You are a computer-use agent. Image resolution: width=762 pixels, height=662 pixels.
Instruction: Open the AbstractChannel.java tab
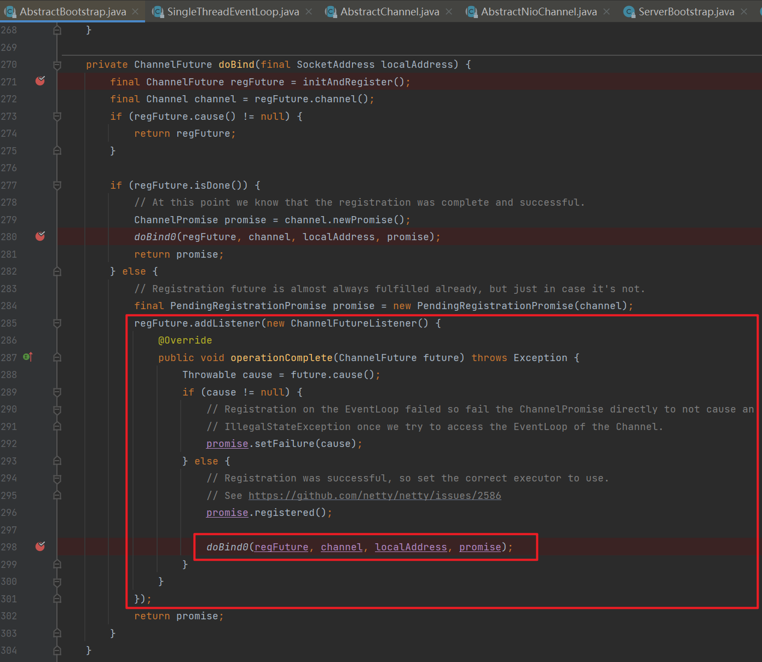coord(389,11)
